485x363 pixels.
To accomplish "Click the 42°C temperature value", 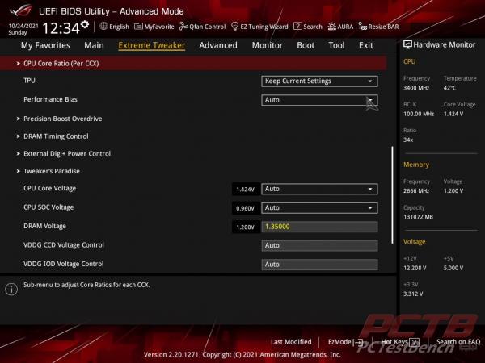I will [x=449, y=88].
